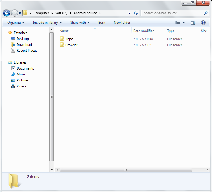Refresh the android-source folder view
This screenshot has width=212, height=192.
click(136, 13)
